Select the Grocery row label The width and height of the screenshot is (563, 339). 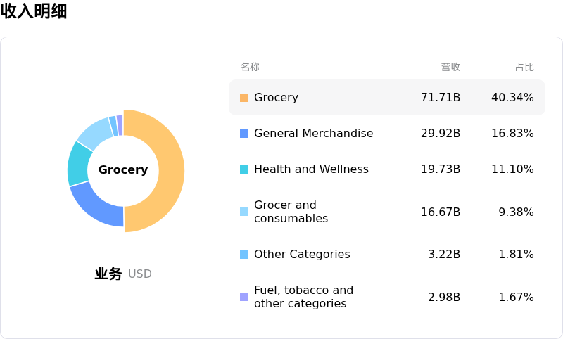click(276, 98)
